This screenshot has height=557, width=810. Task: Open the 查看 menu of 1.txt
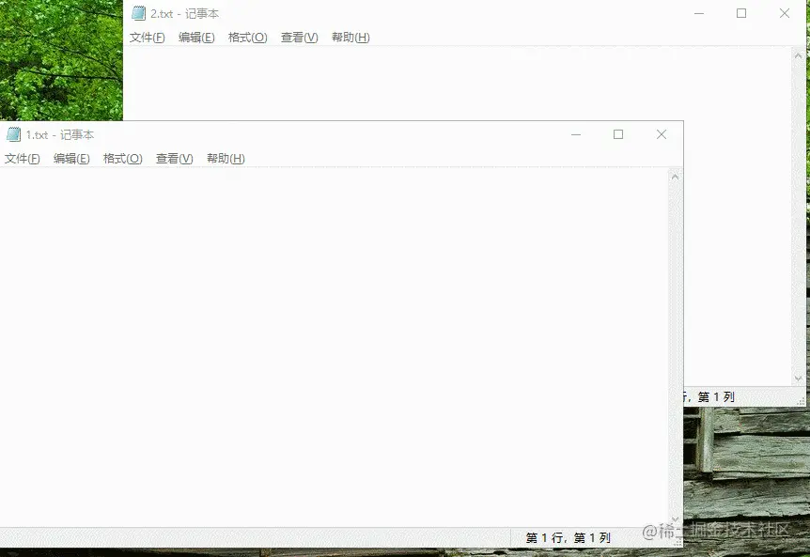pyautogui.click(x=173, y=159)
